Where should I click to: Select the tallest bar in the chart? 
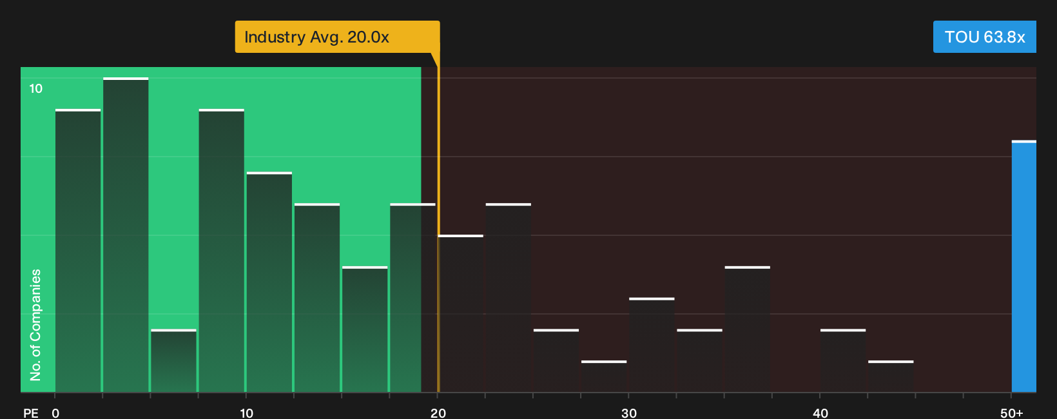126,235
